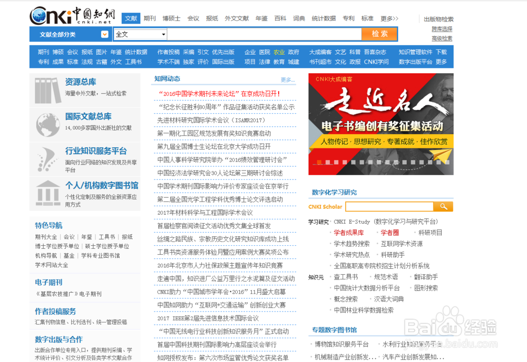Select the 年鉴 tab
The height and width of the screenshot is (362, 527).
(261, 18)
